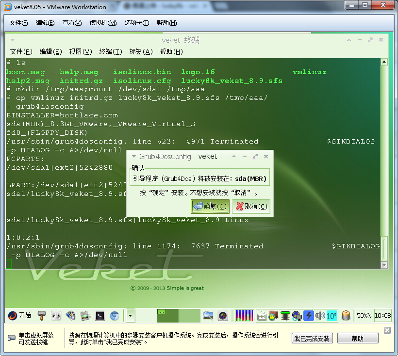Open terminal 编辑(E) menu
398x356 pixels.
pos(51,52)
